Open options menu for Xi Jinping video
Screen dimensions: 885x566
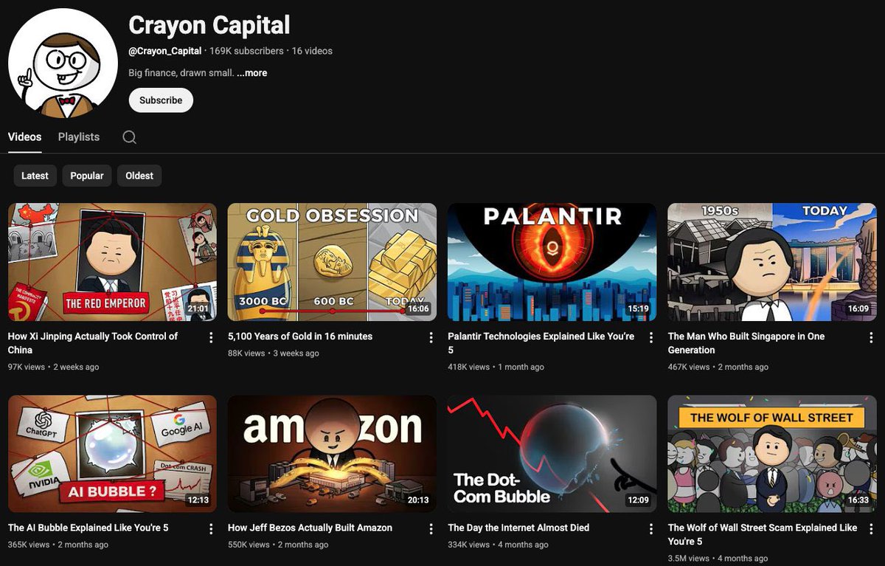coord(211,337)
